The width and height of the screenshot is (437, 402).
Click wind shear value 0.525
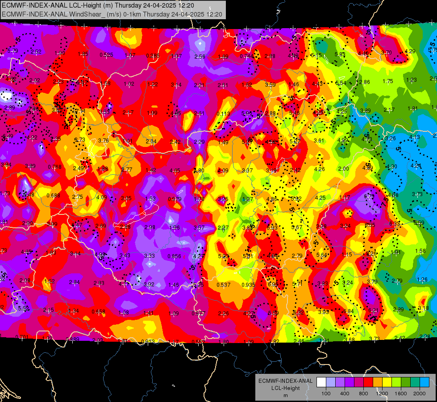pyautogui.click(x=107, y=55)
